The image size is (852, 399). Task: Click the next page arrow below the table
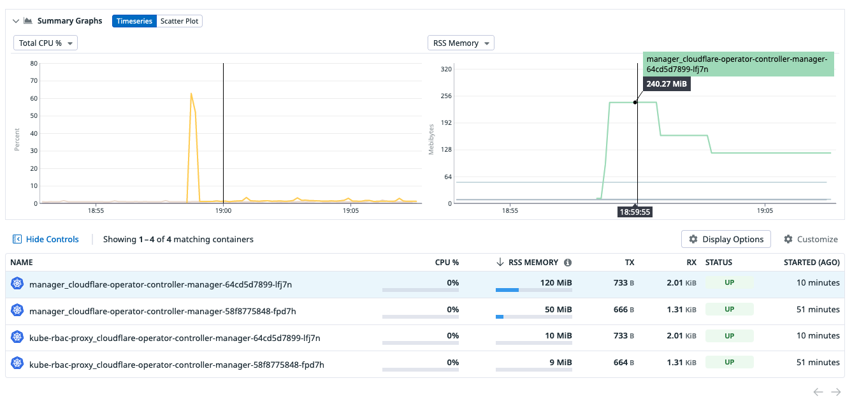click(836, 392)
